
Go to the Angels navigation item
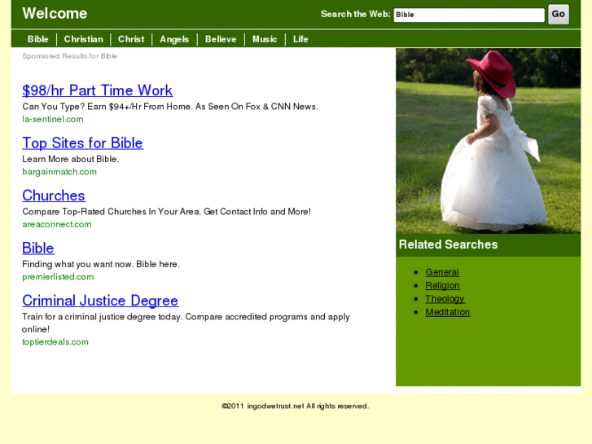(x=174, y=39)
